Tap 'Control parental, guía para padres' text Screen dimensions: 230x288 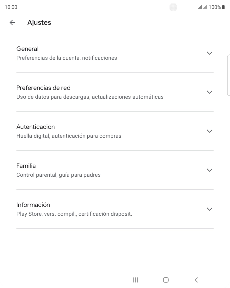point(59,175)
